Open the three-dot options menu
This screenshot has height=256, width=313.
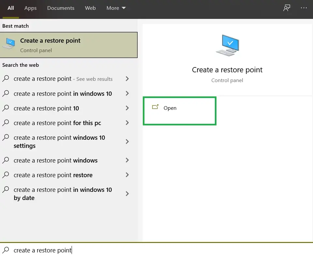coord(304,8)
